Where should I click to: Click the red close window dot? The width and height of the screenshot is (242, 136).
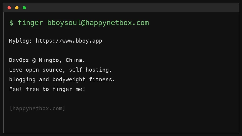[9, 8]
